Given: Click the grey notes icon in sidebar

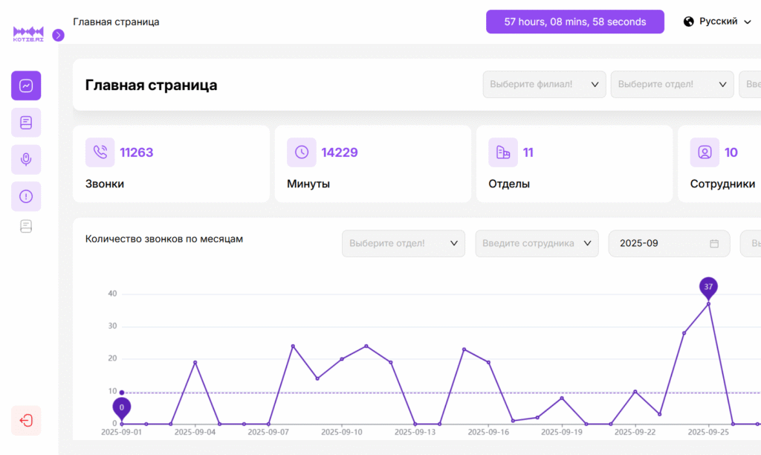Looking at the screenshot, I should pyautogui.click(x=26, y=226).
